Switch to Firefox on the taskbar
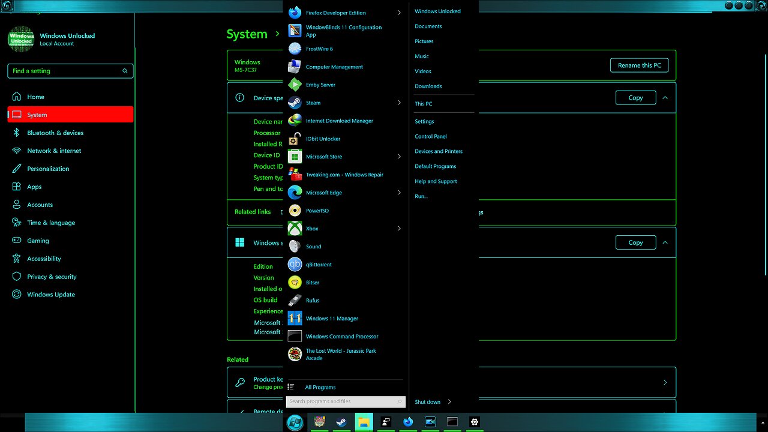 [x=408, y=422]
